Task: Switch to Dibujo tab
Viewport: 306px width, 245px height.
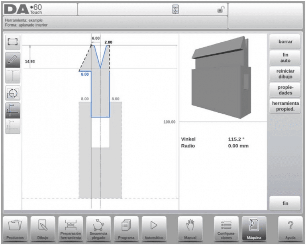Action: tap(43, 229)
